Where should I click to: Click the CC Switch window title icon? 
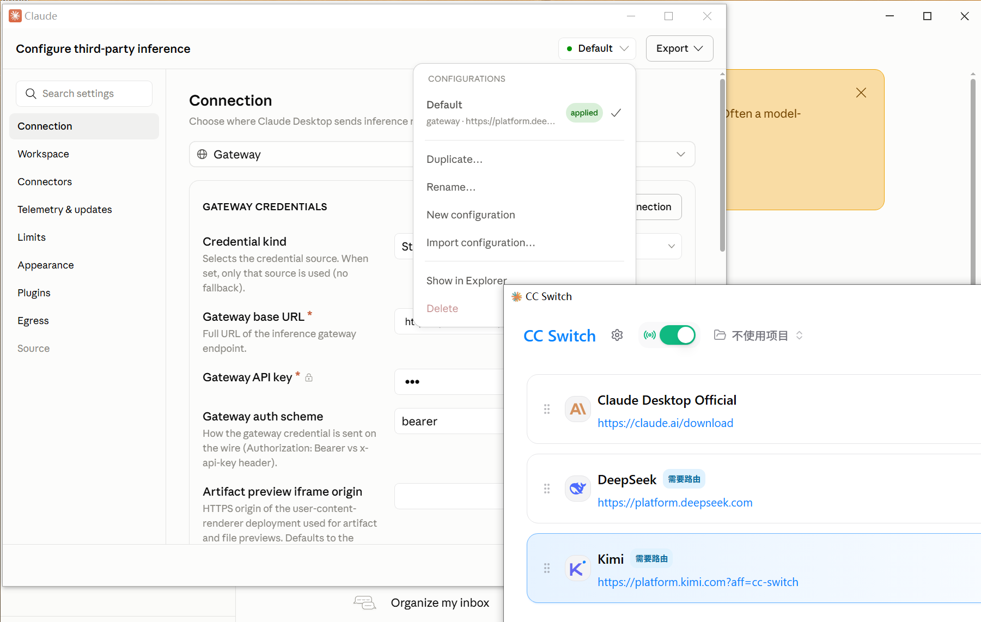click(517, 296)
